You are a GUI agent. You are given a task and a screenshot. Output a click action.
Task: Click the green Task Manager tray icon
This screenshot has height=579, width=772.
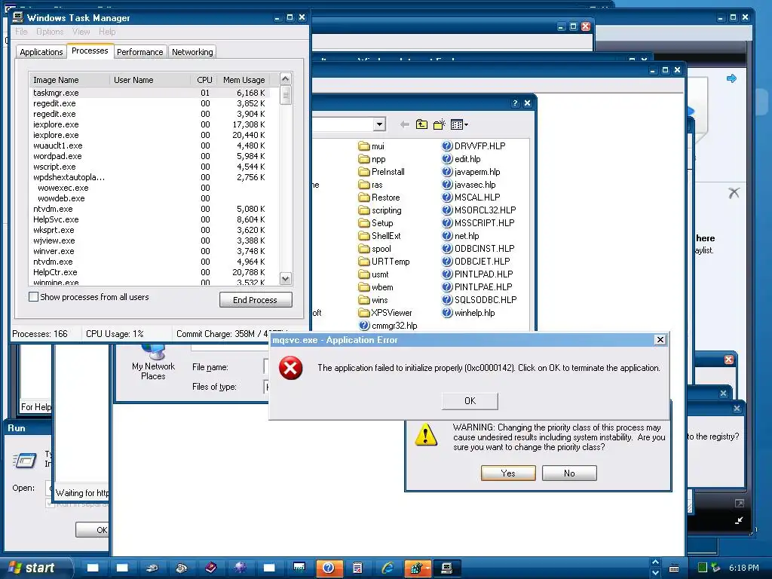coord(703,568)
